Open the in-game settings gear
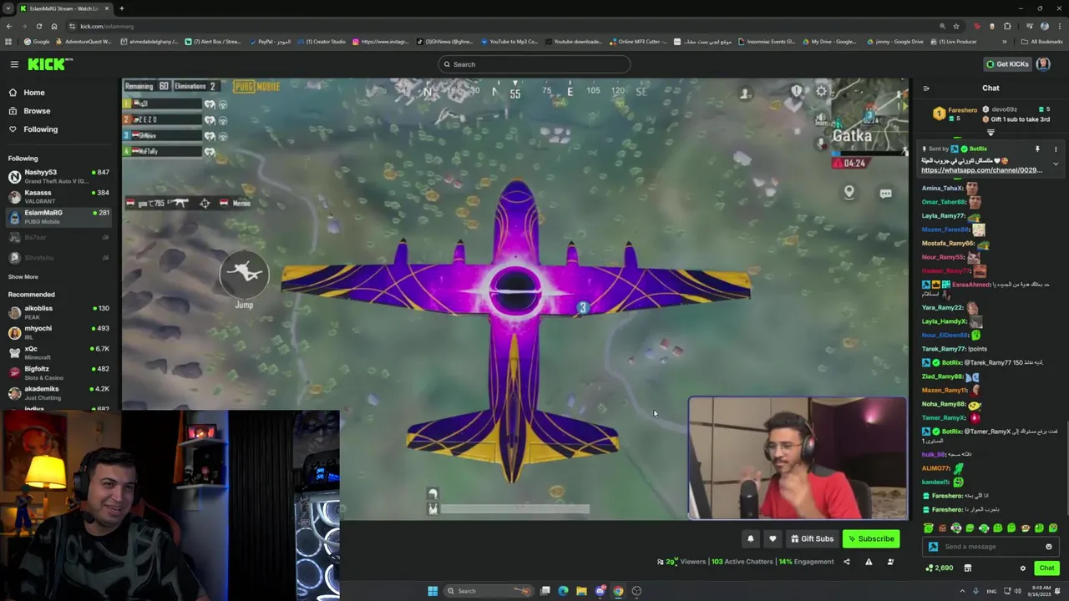1069x601 pixels. click(822, 92)
